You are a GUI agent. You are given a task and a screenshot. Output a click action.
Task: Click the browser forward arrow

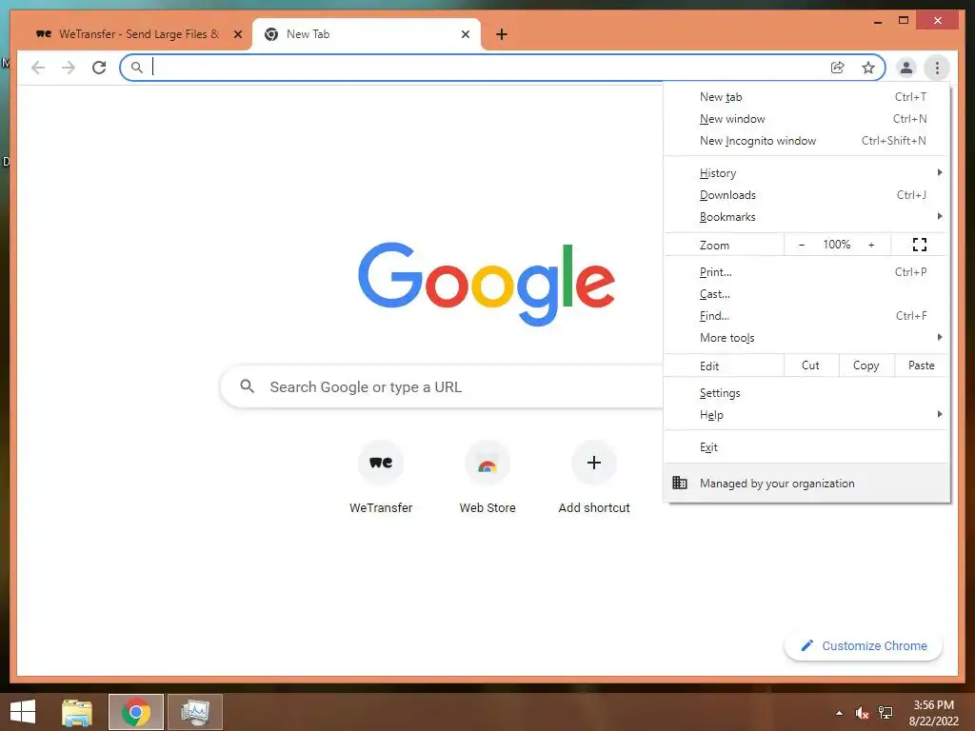(69, 68)
